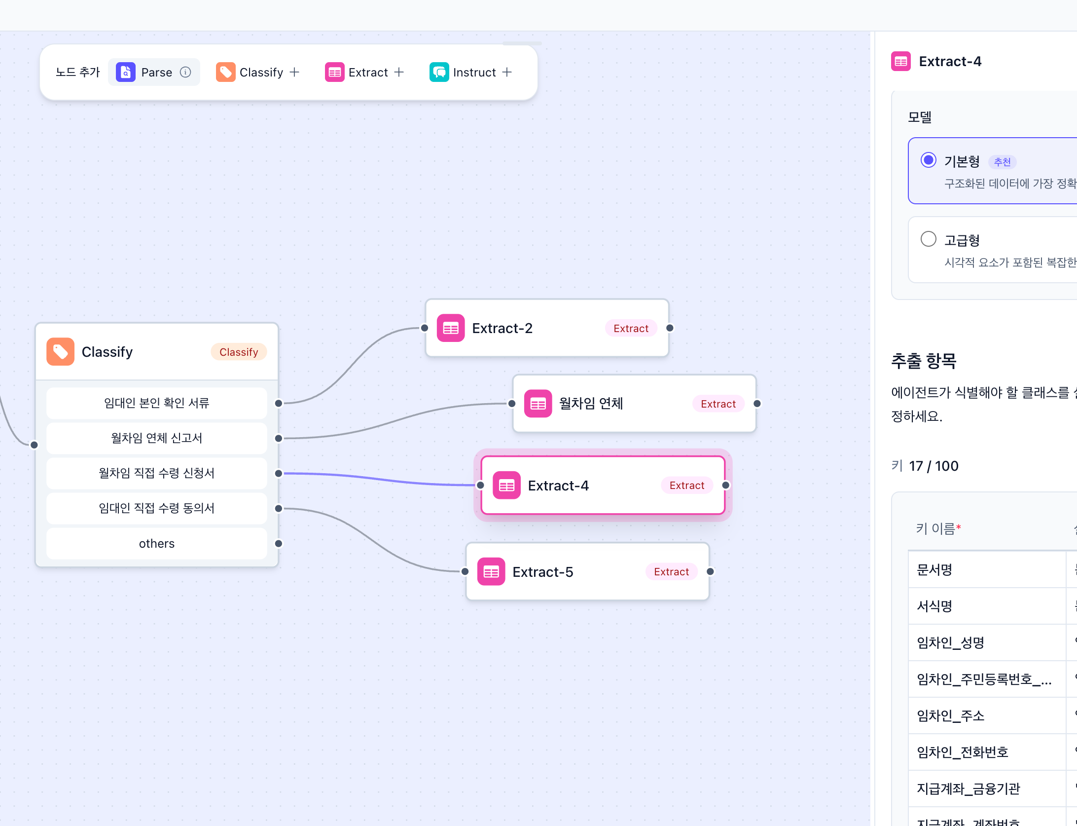Click Classify label in node toolbar

pos(261,72)
